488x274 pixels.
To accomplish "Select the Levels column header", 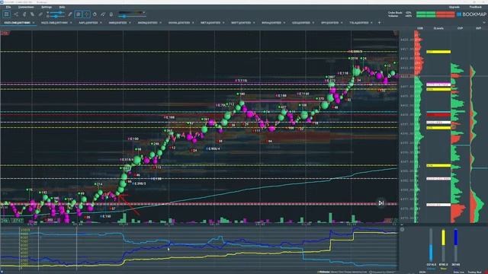I will [438, 28].
